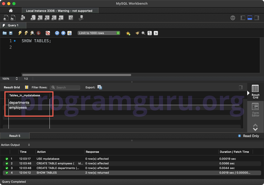The width and height of the screenshot is (264, 185).
Task: Create a new view icon
Action: click(47, 18)
